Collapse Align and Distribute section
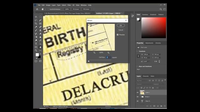The height and width of the screenshot is (112, 200). click(x=137, y=66)
